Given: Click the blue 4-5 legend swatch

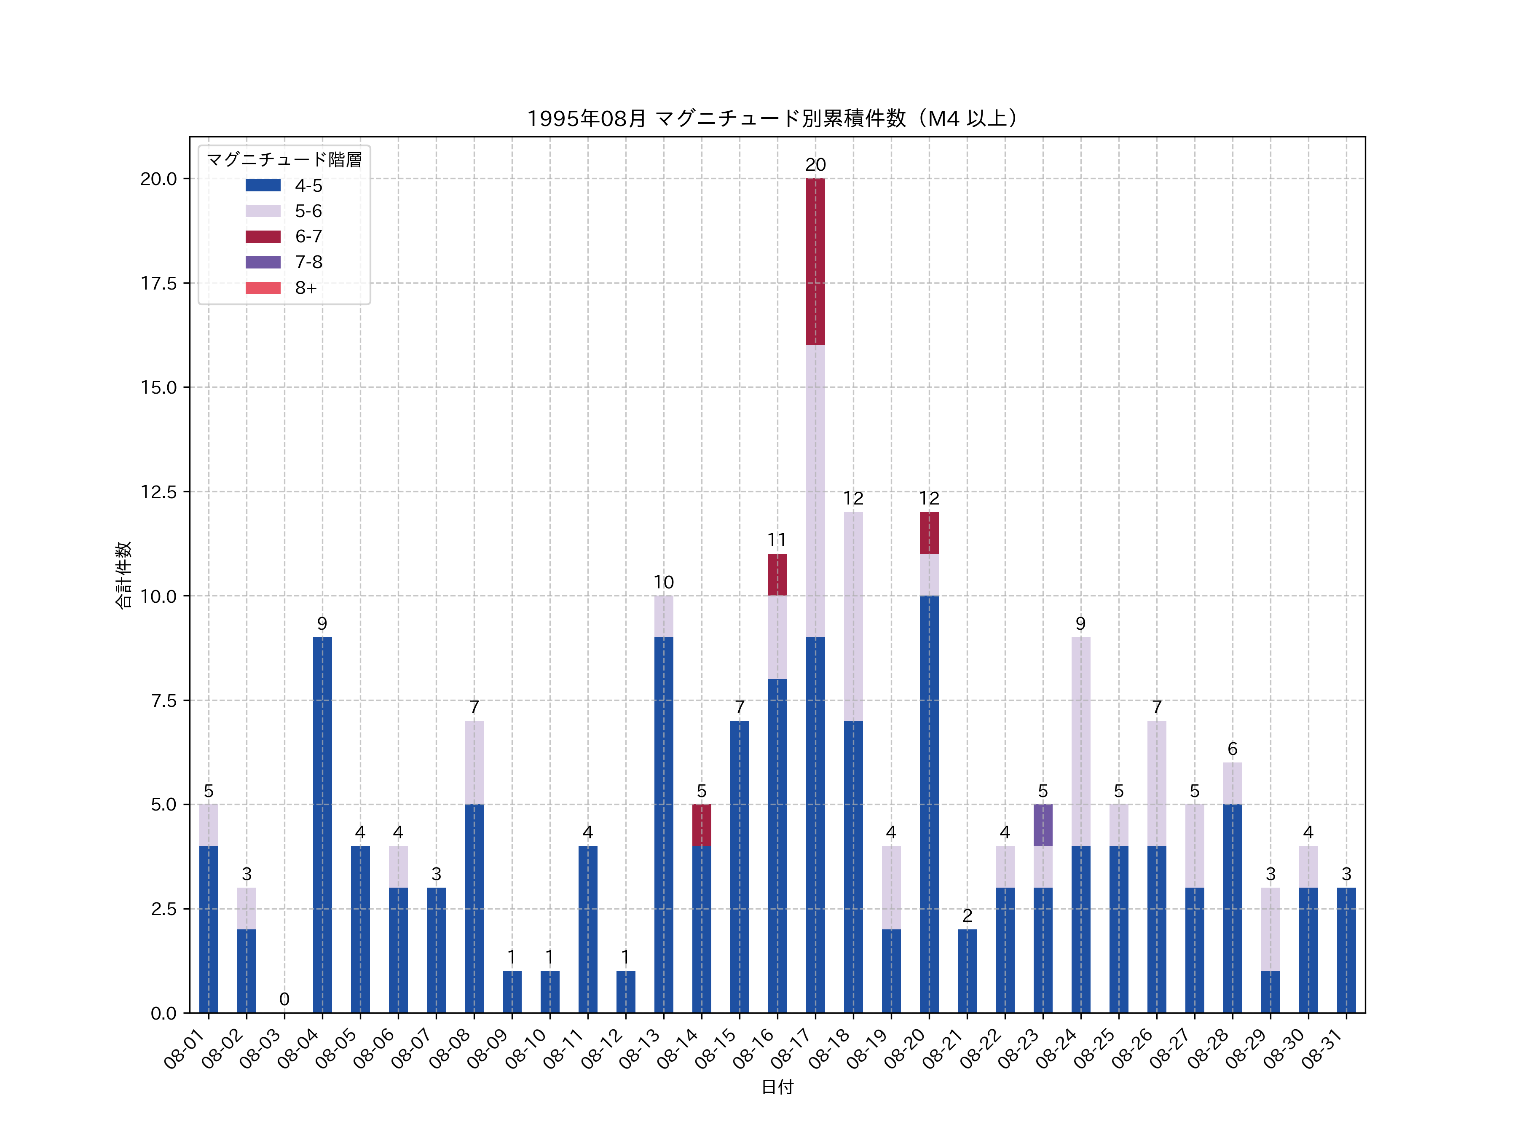Looking at the screenshot, I should tap(263, 185).
